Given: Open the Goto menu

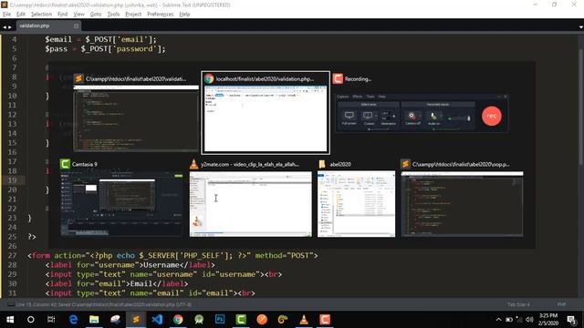Looking at the screenshot, I should click(x=96, y=15).
